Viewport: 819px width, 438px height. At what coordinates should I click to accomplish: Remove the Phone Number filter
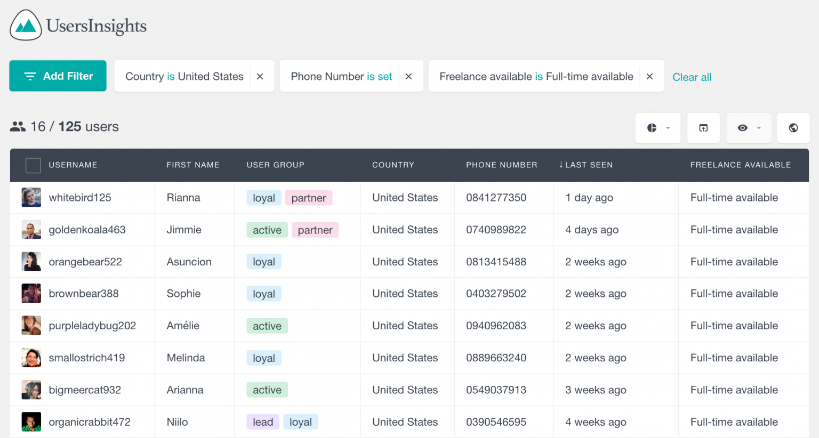click(x=408, y=76)
